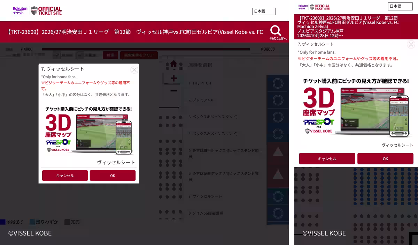Click ノエビアスタジアム神戸 text in mobile header
This screenshot has height=245, width=418.
click(320, 31)
